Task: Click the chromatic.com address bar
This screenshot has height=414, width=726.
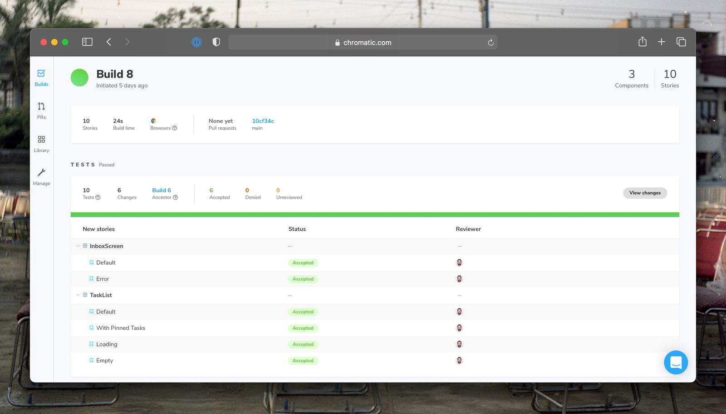Action: (x=363, y=43)
